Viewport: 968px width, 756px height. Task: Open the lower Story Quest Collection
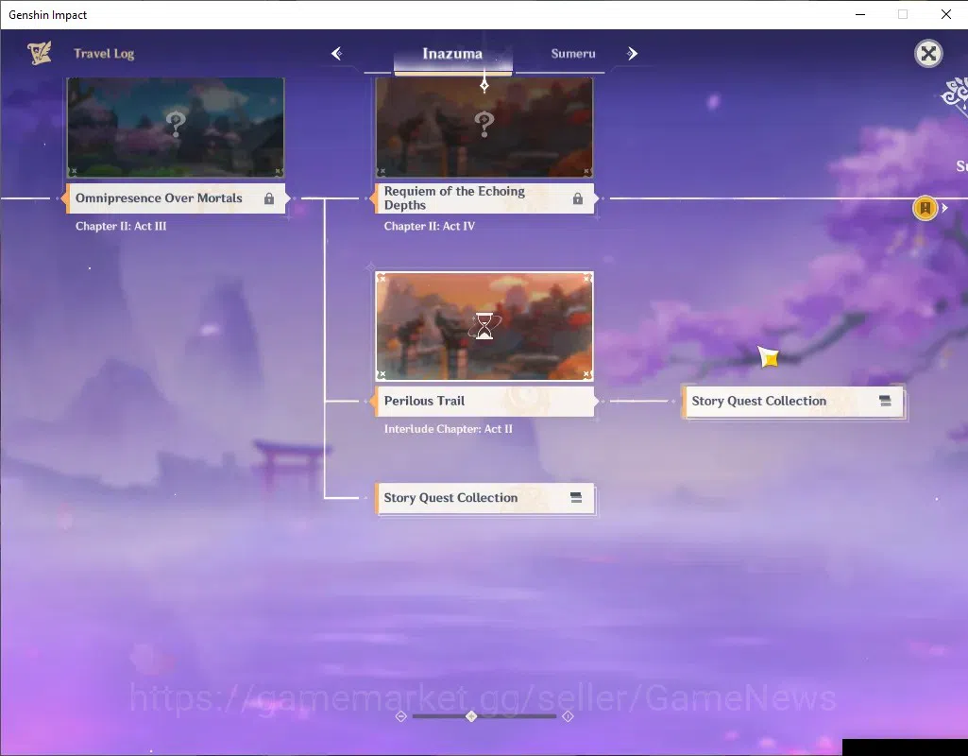coord(484,498)
